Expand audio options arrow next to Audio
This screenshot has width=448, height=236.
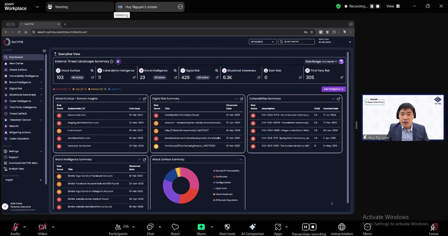[24, 227]
